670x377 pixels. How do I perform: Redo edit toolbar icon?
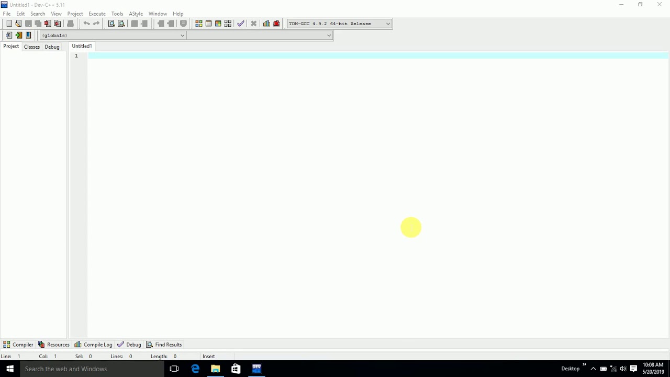[96, 24]
